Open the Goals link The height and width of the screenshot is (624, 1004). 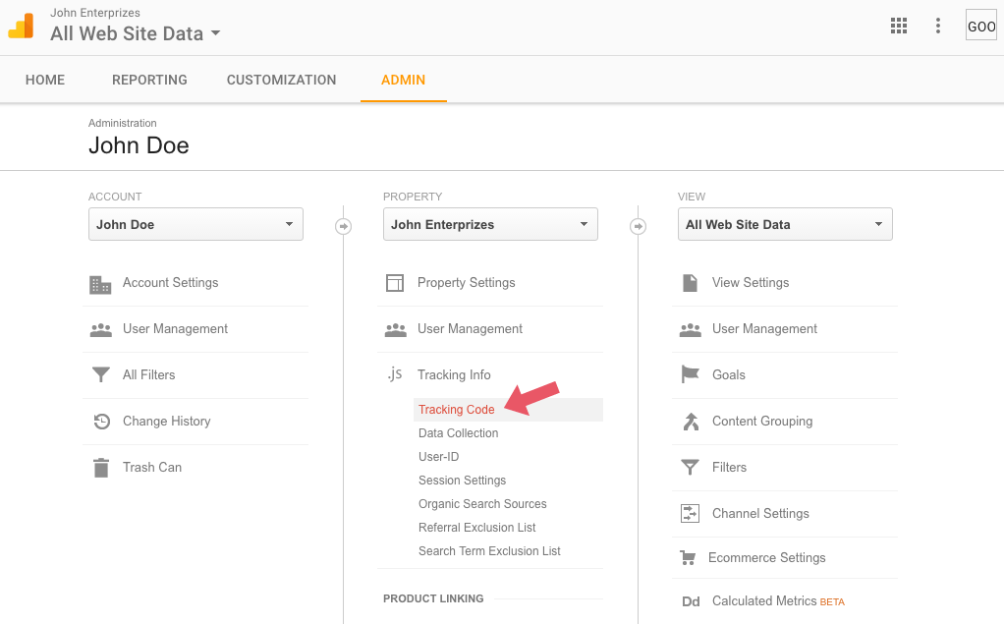(x=729, y=374)
